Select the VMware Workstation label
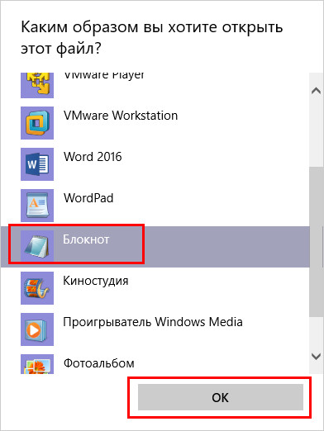Viewport: 324px width, 431px height. (121, 116)
